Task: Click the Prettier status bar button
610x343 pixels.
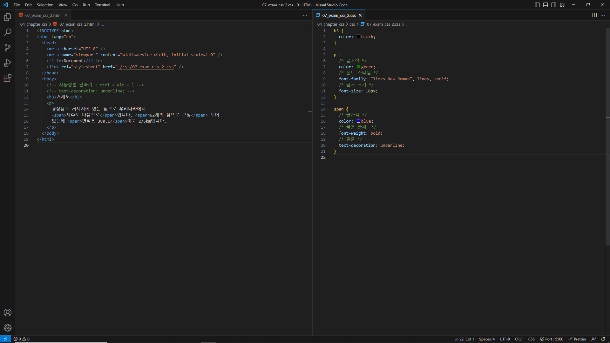Action: [577, 339]
